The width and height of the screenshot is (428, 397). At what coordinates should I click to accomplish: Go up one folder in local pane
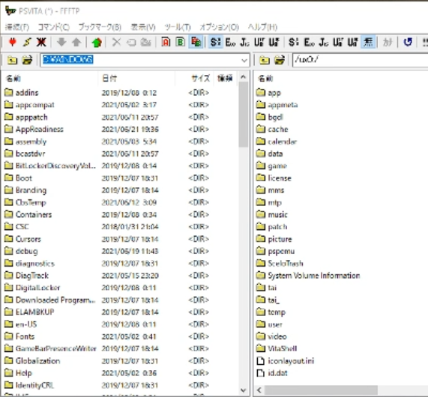pos(12,60)
